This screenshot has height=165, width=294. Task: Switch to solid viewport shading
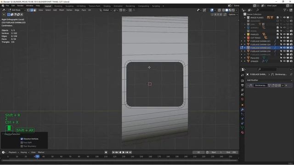tap(226, 10)
